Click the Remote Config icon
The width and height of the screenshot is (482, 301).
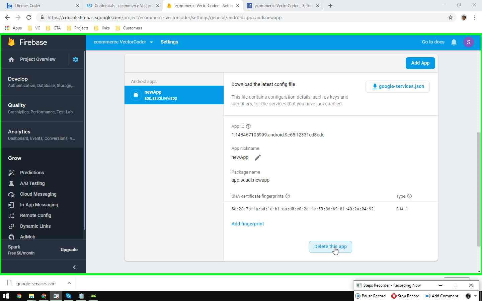pyautogui.click(x=11, y=215)
